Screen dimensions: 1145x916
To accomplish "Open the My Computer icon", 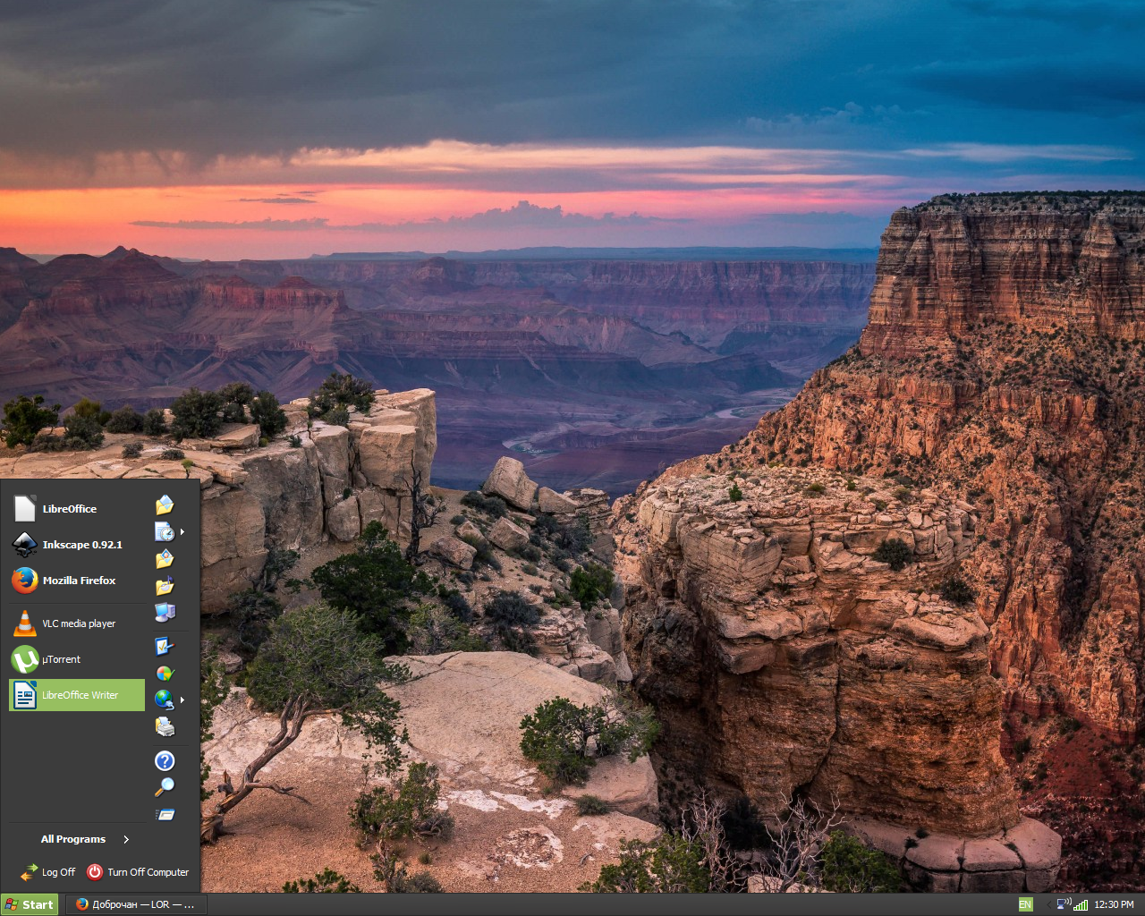I will [x=165, y=612].
